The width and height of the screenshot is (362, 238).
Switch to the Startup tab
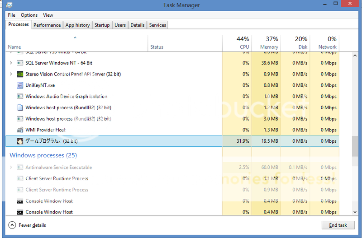[x=102, y=25]
